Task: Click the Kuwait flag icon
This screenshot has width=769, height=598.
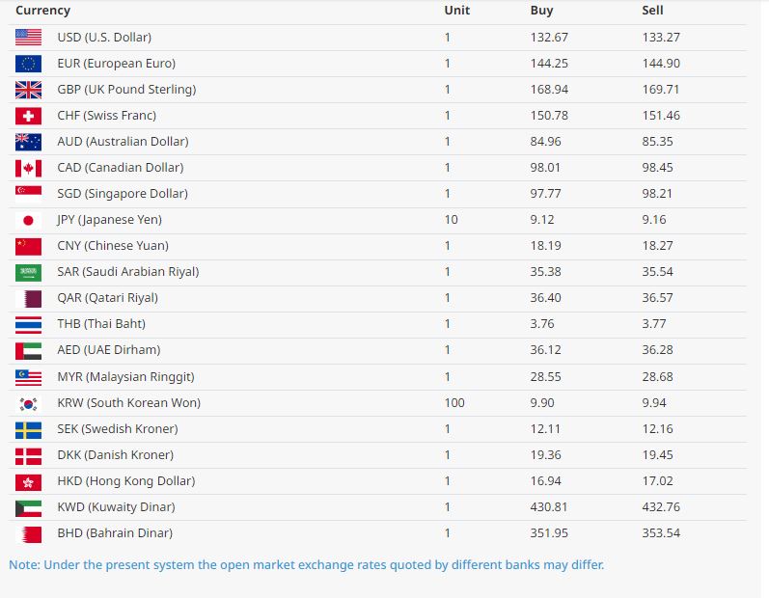Action: point(28,507)
